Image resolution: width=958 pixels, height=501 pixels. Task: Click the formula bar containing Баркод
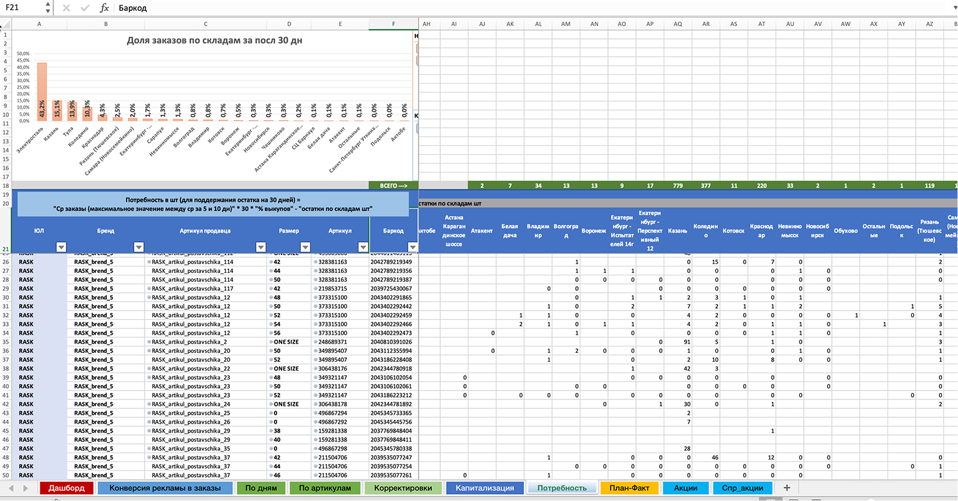tap(512, 8)
